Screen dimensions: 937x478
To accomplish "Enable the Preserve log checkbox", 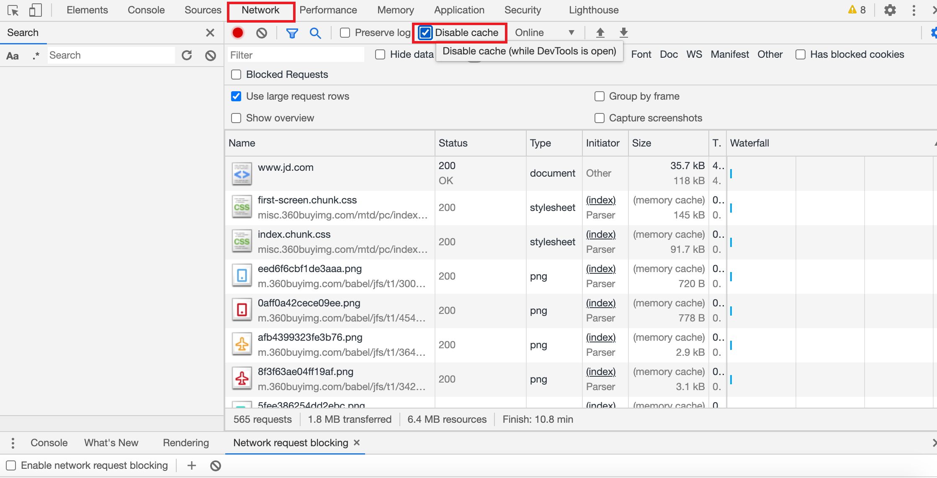I will [x=345, y=33].
